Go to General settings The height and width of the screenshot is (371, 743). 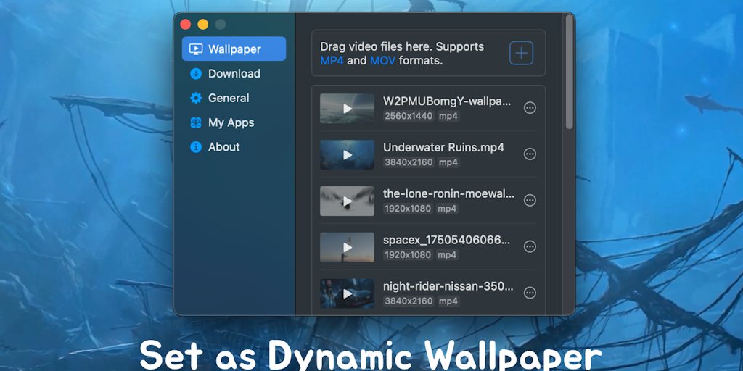pyautogui.click(x=228, y=99)
